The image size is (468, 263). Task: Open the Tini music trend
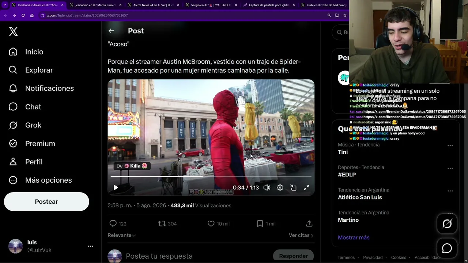343,152
